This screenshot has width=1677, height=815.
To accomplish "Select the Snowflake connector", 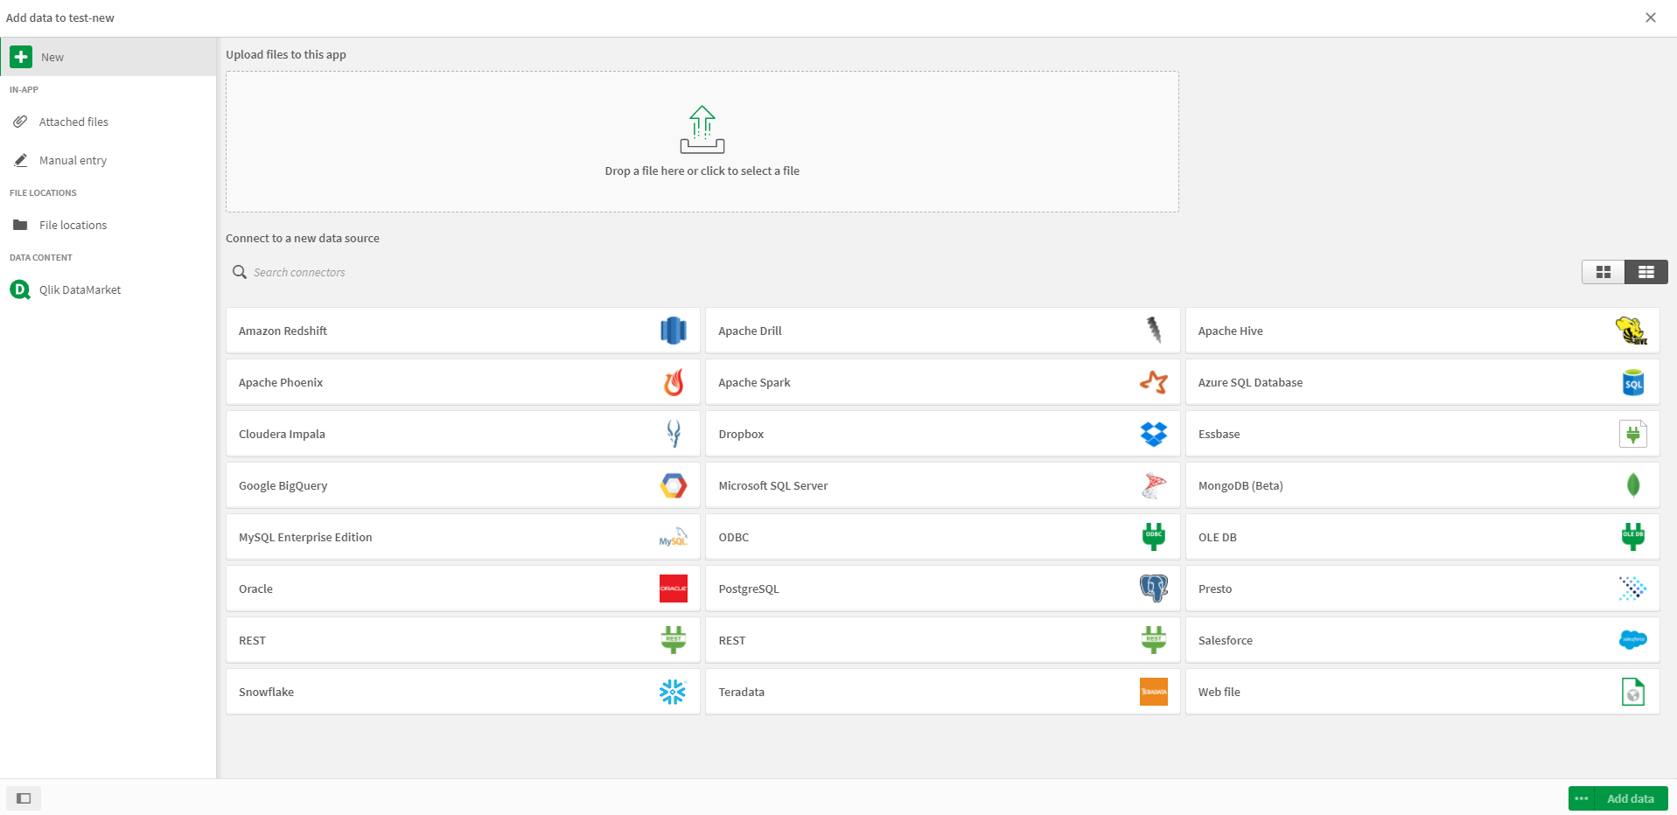I will click(462, 692).
